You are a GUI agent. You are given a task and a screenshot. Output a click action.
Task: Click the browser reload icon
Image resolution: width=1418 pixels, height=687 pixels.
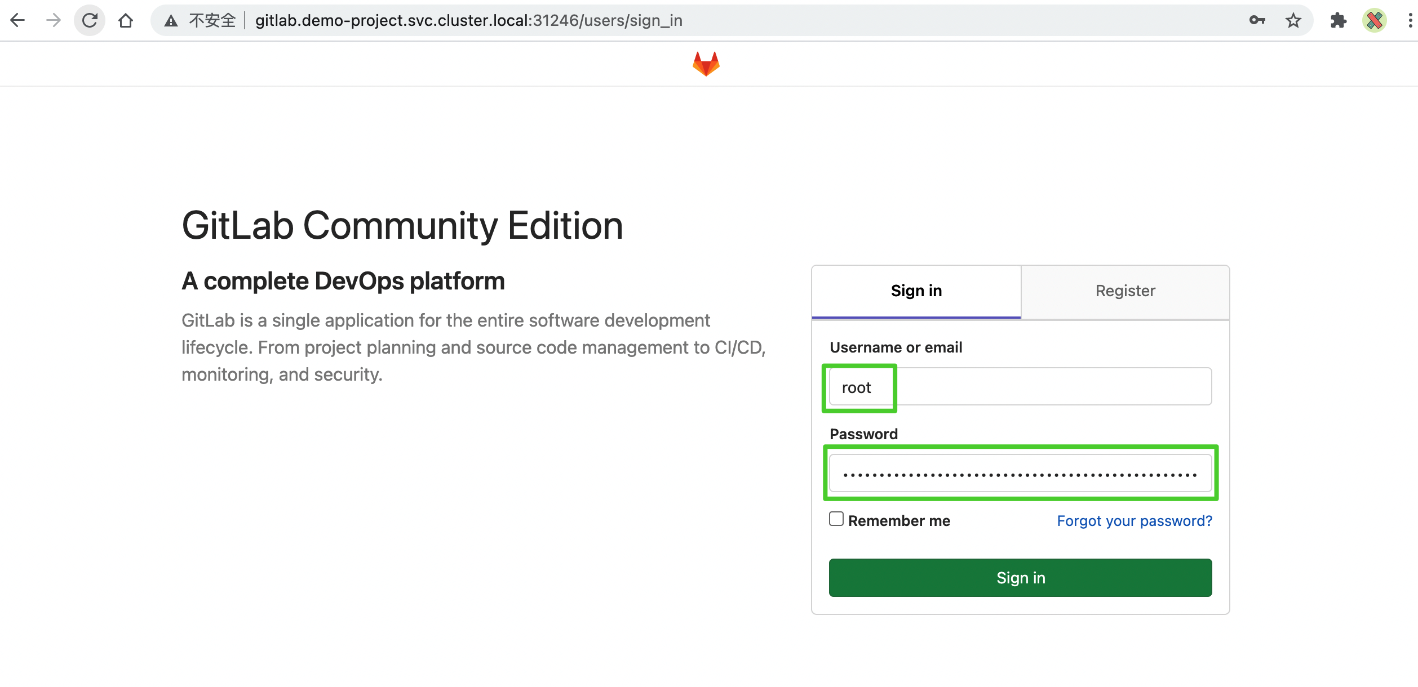(x=90, y=20)
